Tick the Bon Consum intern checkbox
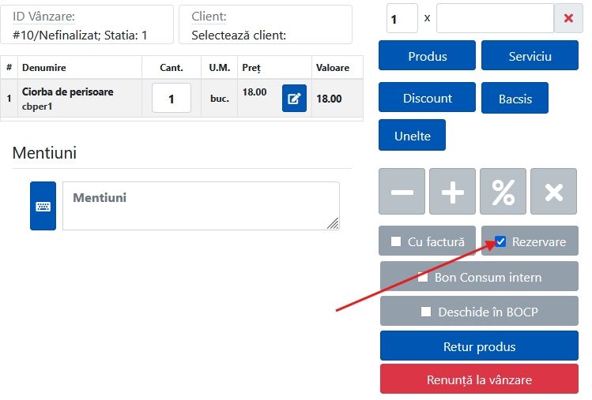This screenshot has width=592, height=400. (423, 277)
